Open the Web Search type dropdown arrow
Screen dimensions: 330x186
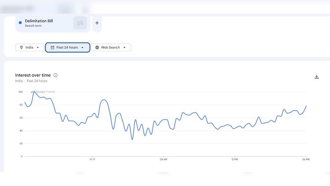(x=124, y=47)
